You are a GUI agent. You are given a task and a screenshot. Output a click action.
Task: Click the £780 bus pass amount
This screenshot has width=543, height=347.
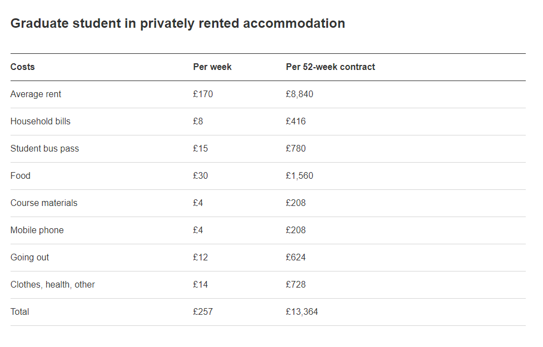click(296, 149)
